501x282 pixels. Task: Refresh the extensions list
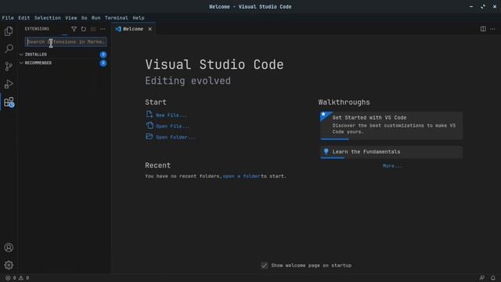pos(84,29)
